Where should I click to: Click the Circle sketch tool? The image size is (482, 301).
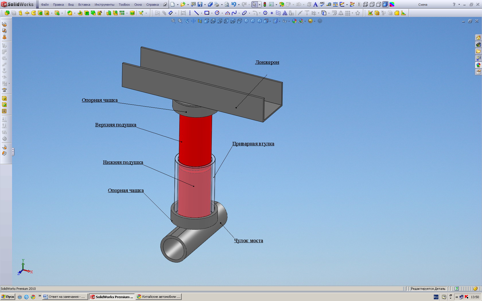pyautogui.click(x=217, y=13)
